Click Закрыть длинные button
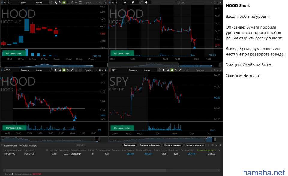Viewport: 288px width, 176px height. pyautogui.click(x=173, y=145)
